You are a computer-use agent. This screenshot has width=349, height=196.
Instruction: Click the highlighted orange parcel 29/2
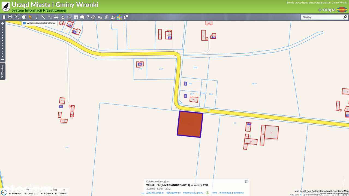pos(190,124)
